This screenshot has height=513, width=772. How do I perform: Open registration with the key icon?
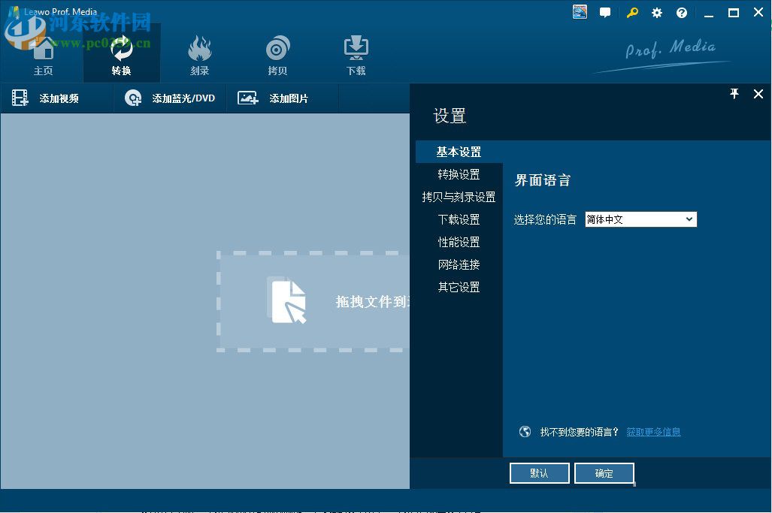click(631, 12)
